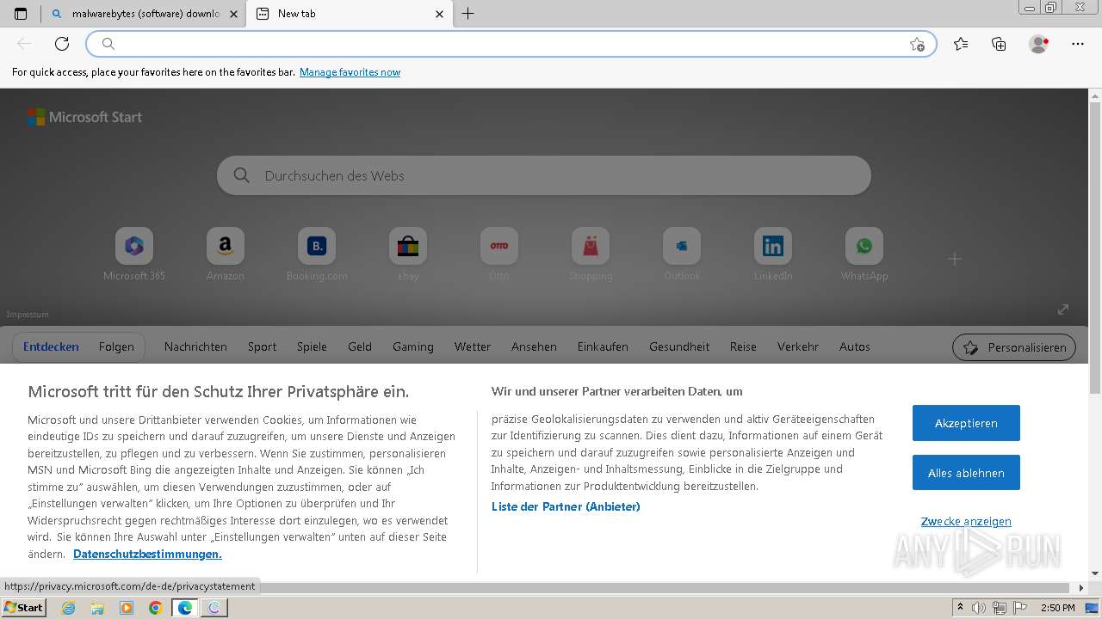Open the Otto quick link
Viewport: 1102px width, 619px height.
point(499,254)
